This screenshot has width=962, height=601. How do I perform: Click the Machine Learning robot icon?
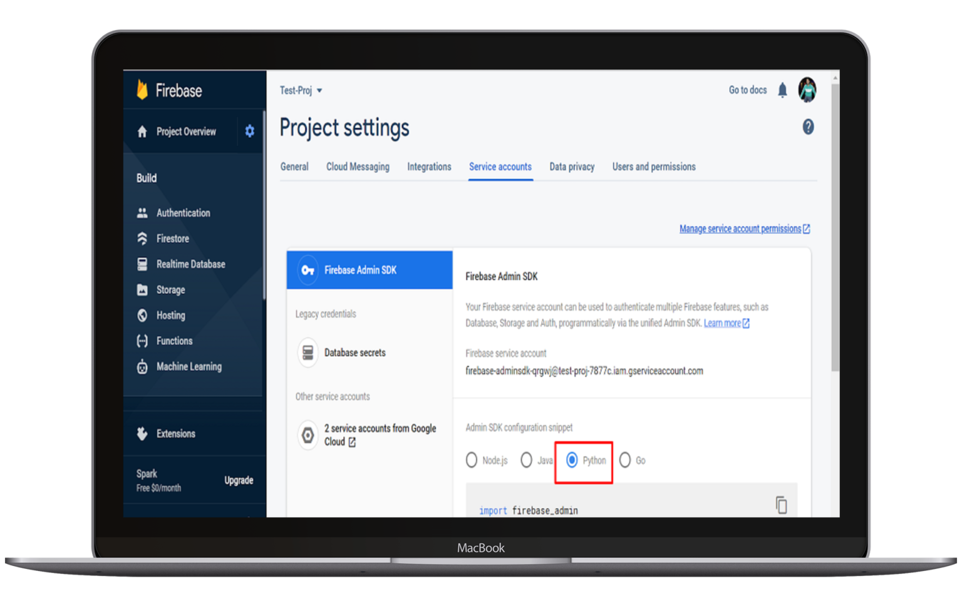click(x=142, y=367)
